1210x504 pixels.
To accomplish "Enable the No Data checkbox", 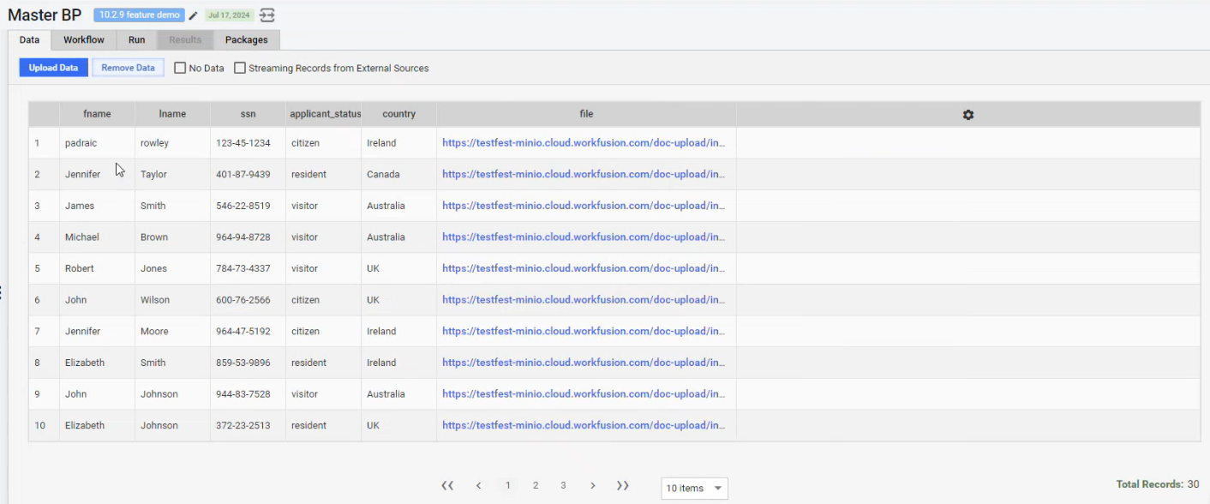I will 180,68.
